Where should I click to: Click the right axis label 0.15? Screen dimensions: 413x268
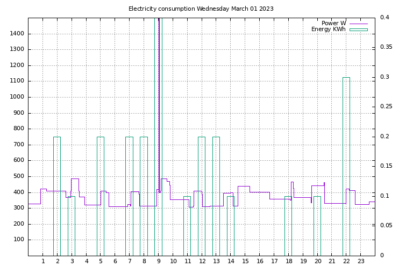[387, 166]
